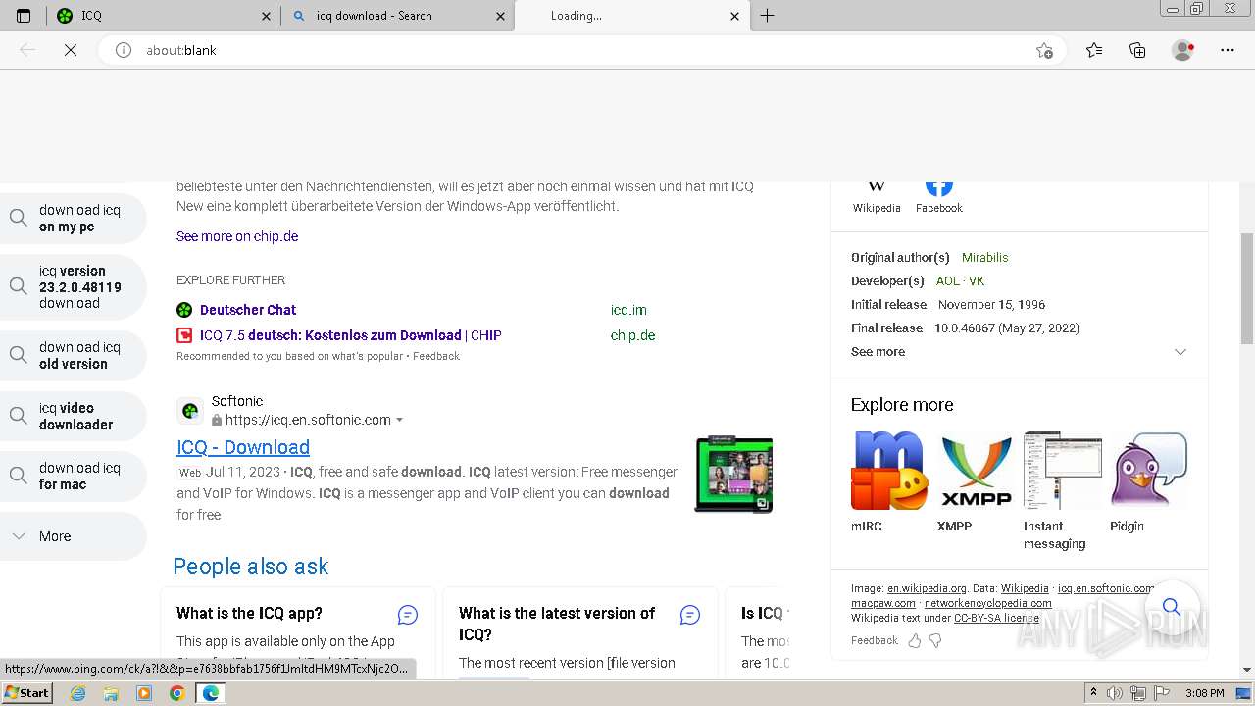The image size is (1255, 706).
Task: Click the page vertical scrollbar thumb
Action: [x=1247, y=288]
